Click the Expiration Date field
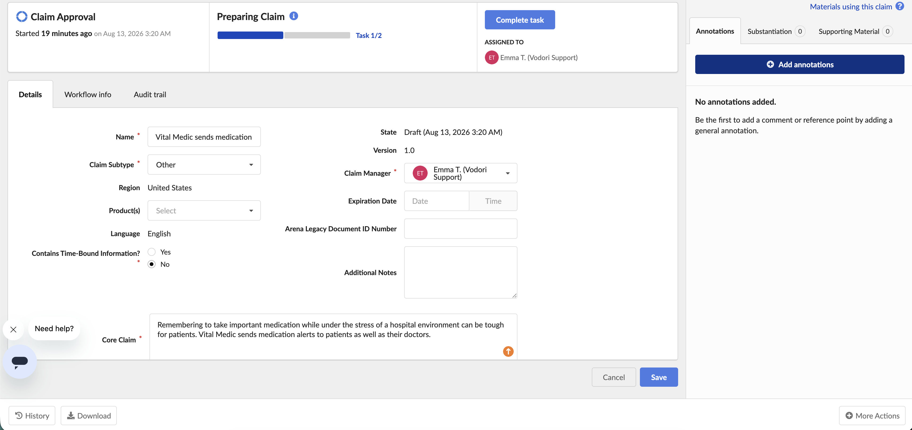 tap(436, 201)
